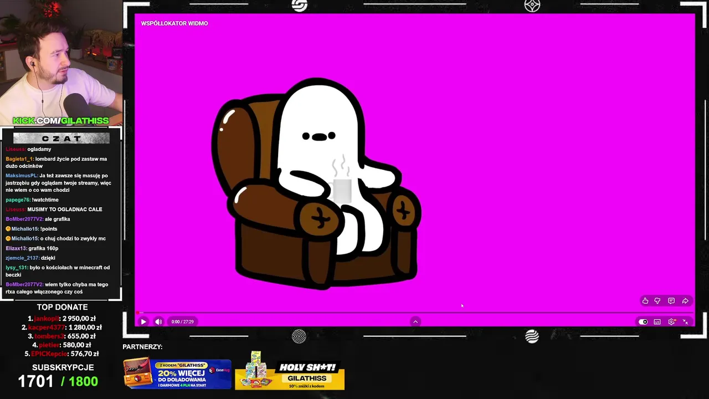Screen dimensions: 709x399
Task: Open the video comments icon
Action: tap(671, 301)
